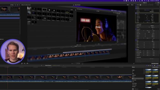The height and width of the screenshot is (90, 160).
Task: Show the Transitions browser icon above timeline
Action: tap(159, 65)
